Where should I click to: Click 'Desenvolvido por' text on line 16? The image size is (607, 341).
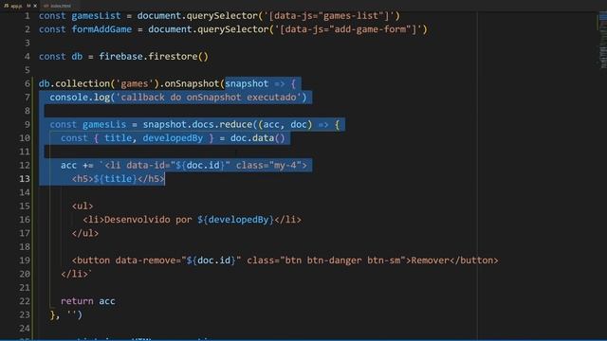coord(148,220)
